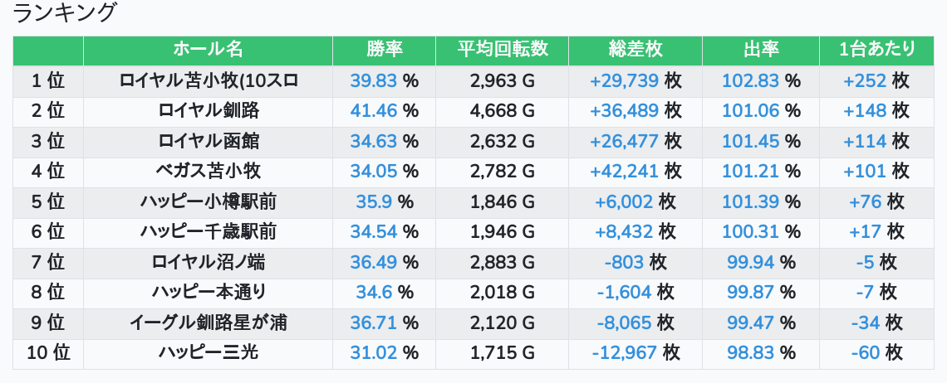Open ロイヤル苫小牧(10スロ hall entry
The height and width of the screenshot is (383, 947).
tap(208, 80)
